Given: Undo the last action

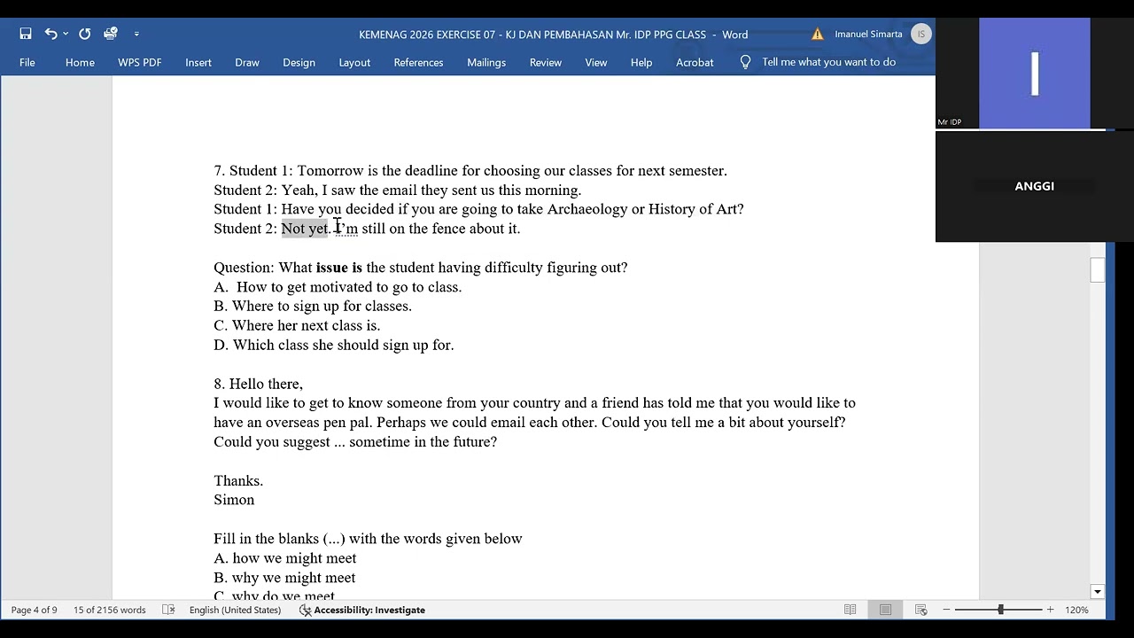Looking at the screenshot, I should pos(50,34).
